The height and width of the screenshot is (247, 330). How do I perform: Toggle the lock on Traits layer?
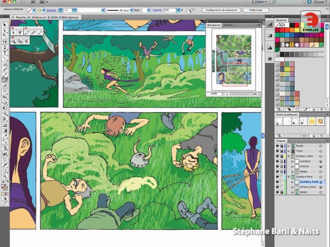282,151
